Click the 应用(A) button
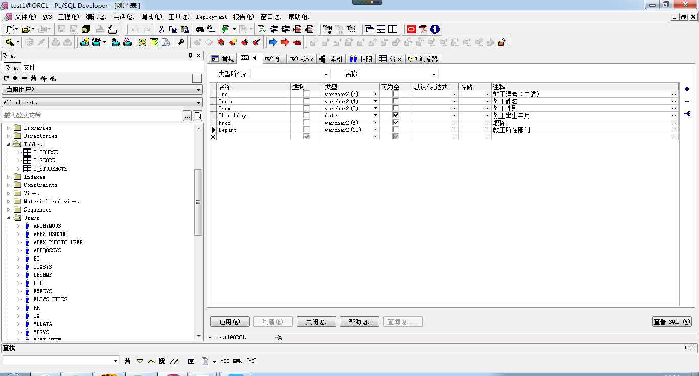The image size is (699, 376). [x=230, y=322]
